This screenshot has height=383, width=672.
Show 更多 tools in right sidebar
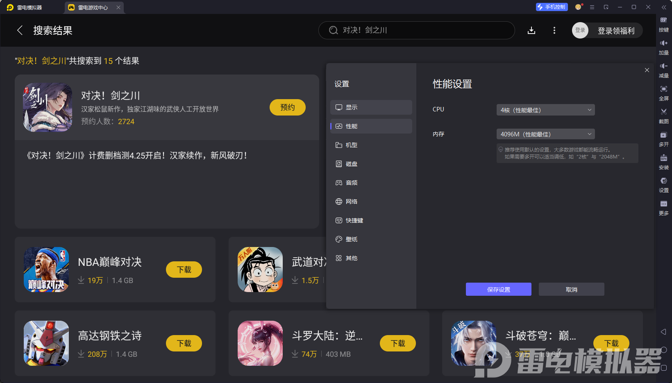click(663, 207)
